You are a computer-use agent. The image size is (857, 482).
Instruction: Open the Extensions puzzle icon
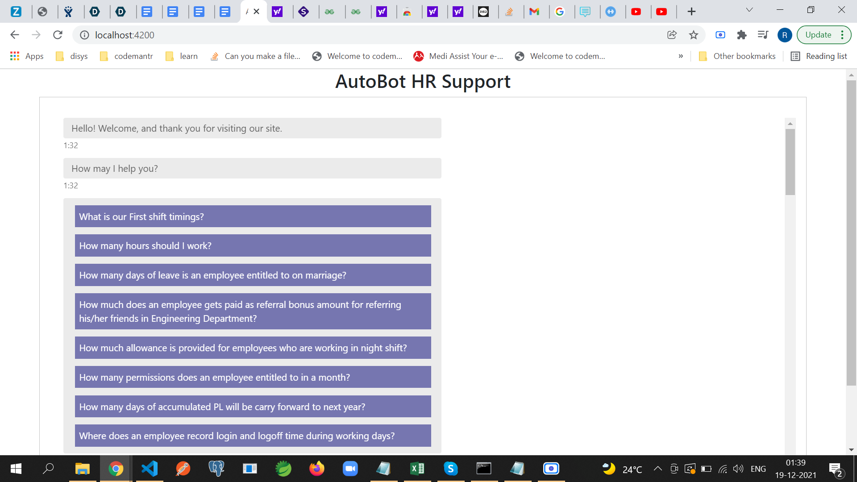(x=741, y=35)
